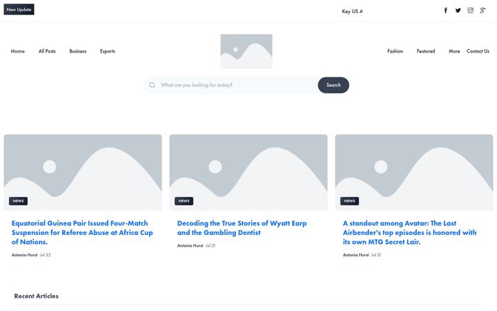The image size is (497, 311).
Task: Click the site logo placeholder image
Action: point(246,51)
